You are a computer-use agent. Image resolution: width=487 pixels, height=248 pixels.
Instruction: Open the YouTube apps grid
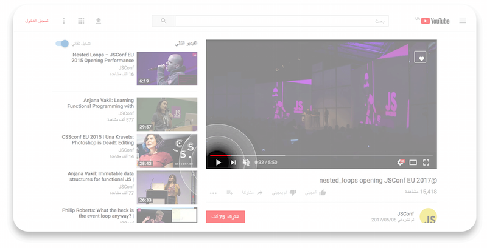pos(81,21)
